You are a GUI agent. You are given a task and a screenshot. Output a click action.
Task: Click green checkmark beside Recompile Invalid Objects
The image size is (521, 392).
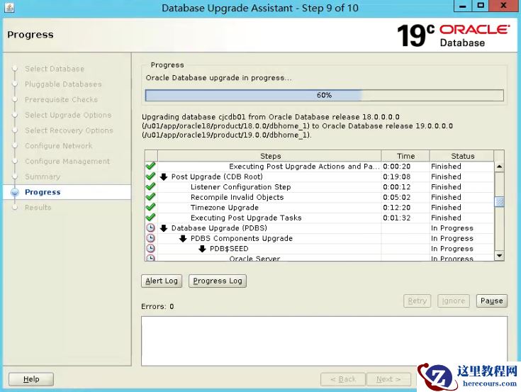150,197
